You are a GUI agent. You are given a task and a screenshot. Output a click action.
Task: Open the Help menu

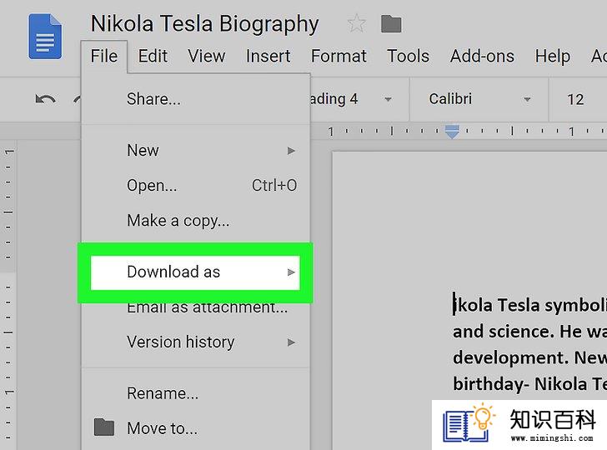point(553,56)
